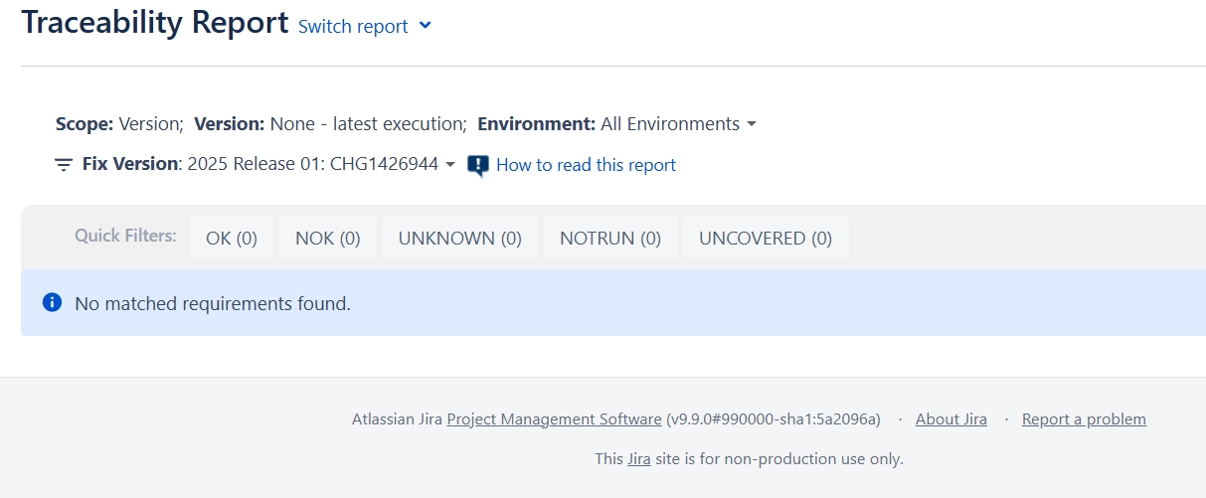Click the help speech bubble icon
The image size is (1206, 498).
[x=478, y=165]
